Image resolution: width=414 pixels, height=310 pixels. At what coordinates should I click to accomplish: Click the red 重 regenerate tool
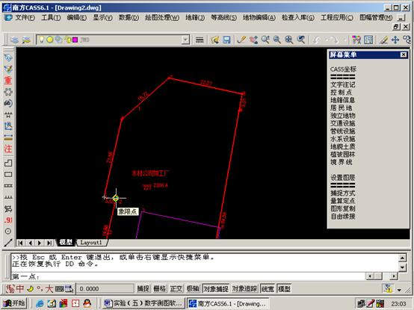click(8, 80)
